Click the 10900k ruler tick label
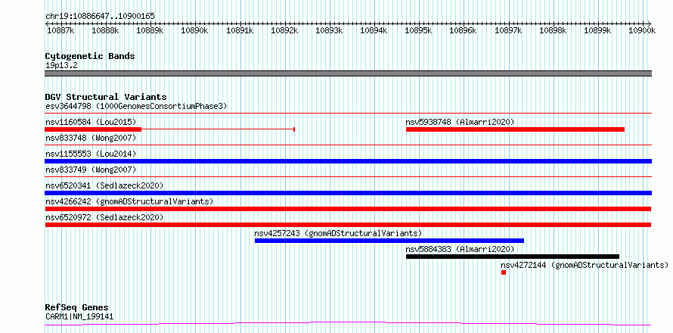673x333 pixels. tap(642, 30)
